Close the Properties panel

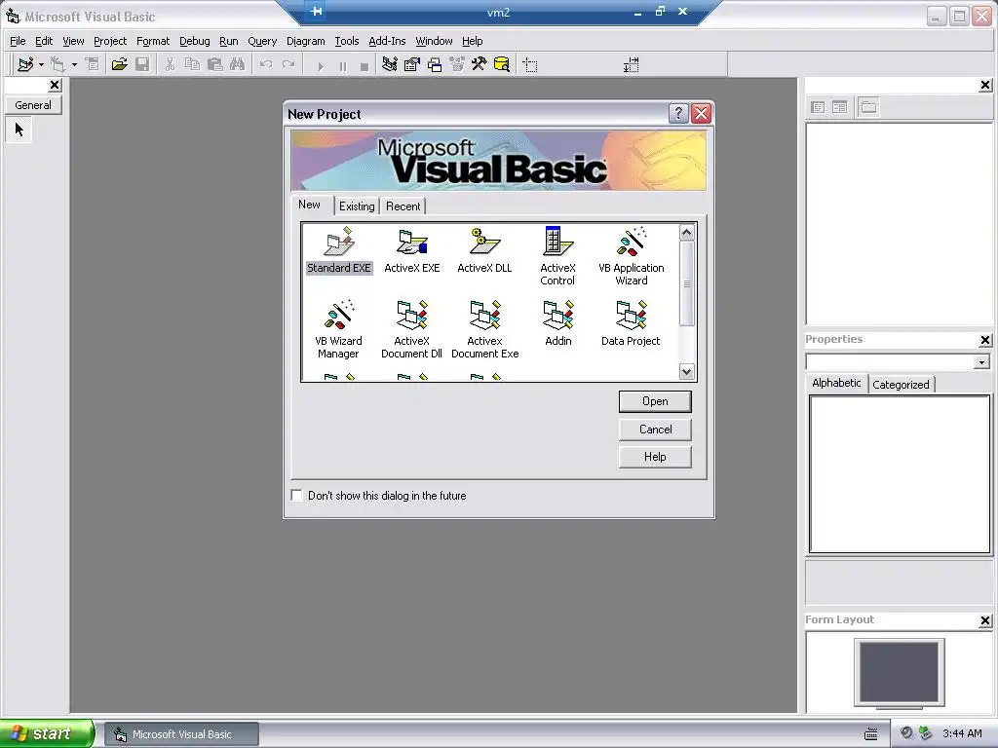click(x=985, y=340)
